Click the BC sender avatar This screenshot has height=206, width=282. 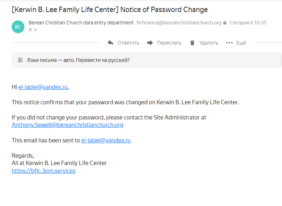tap(18, 27)
